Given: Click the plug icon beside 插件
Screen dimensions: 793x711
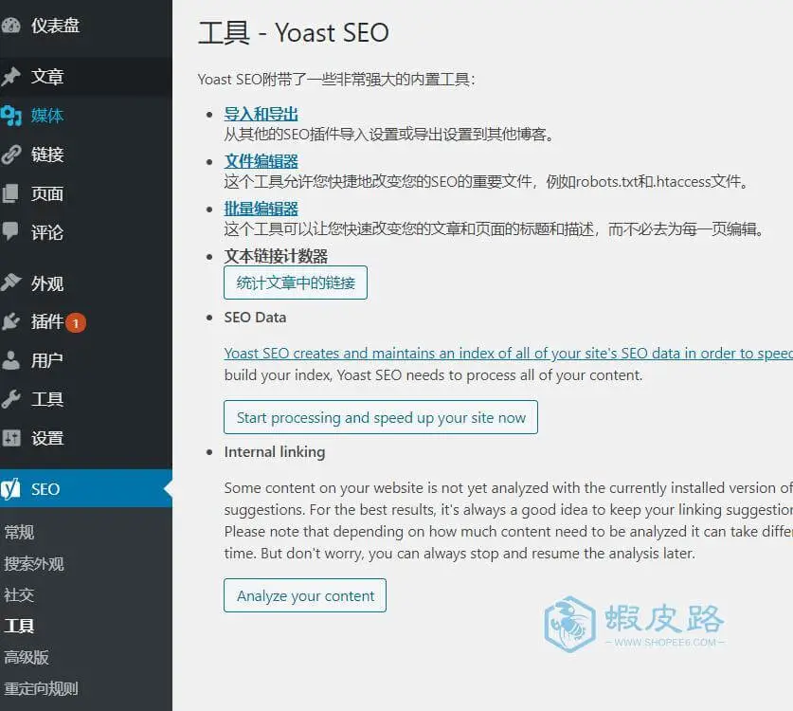Looking at the screenshot, I should pos(10,321).
